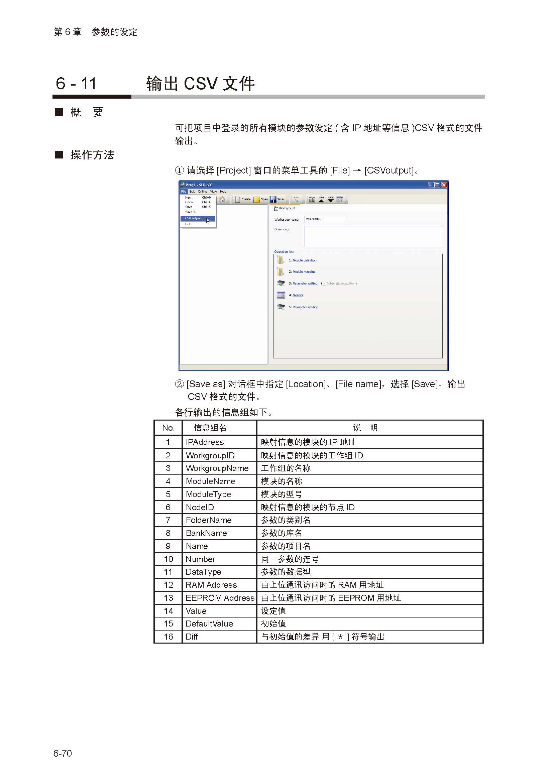Image resolution: width=553 pixels, height=782 pixels.
Task: Open the Module mapping link
Action: pos(304,272)
